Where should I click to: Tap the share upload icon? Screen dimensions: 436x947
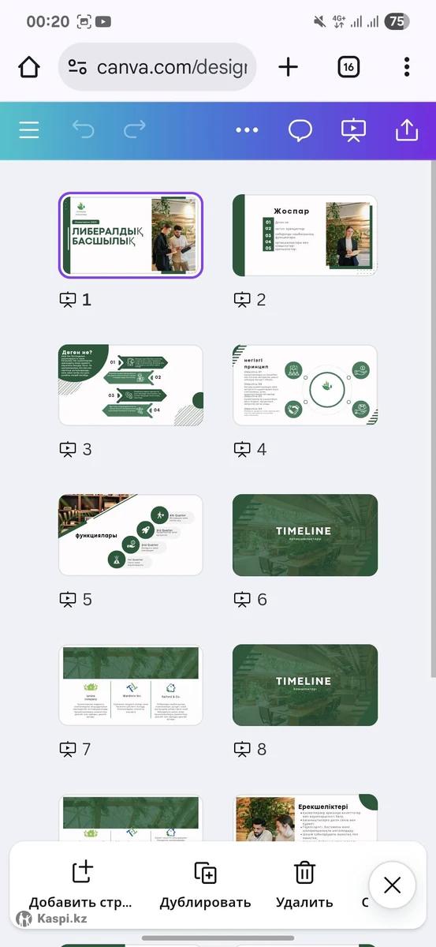tap(406, 129)
